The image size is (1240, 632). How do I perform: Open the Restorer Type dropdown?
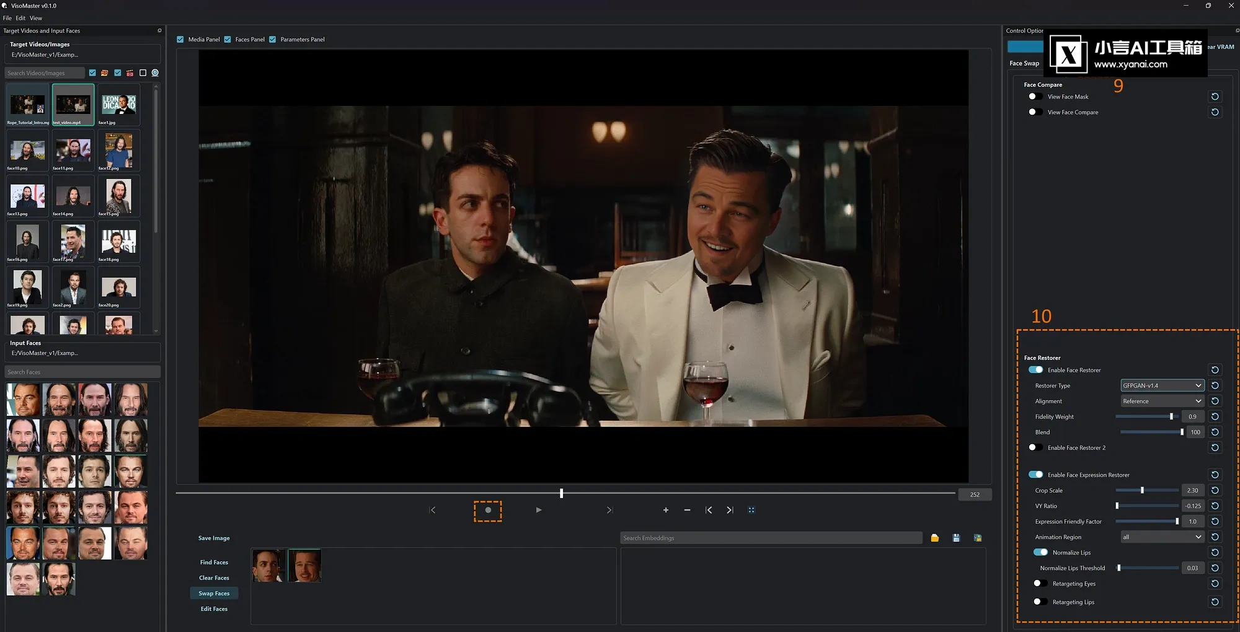coord(1162,385)
